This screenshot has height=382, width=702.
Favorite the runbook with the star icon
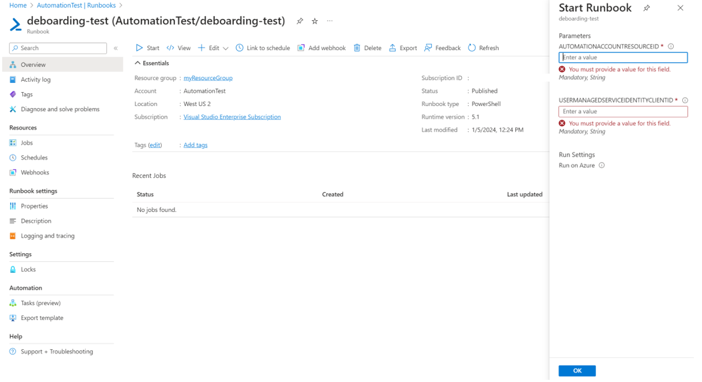tap(315, 21)
